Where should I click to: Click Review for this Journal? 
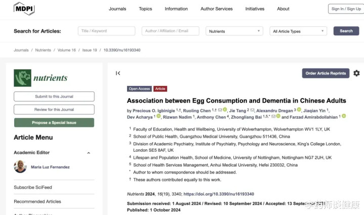click(54, 109)
